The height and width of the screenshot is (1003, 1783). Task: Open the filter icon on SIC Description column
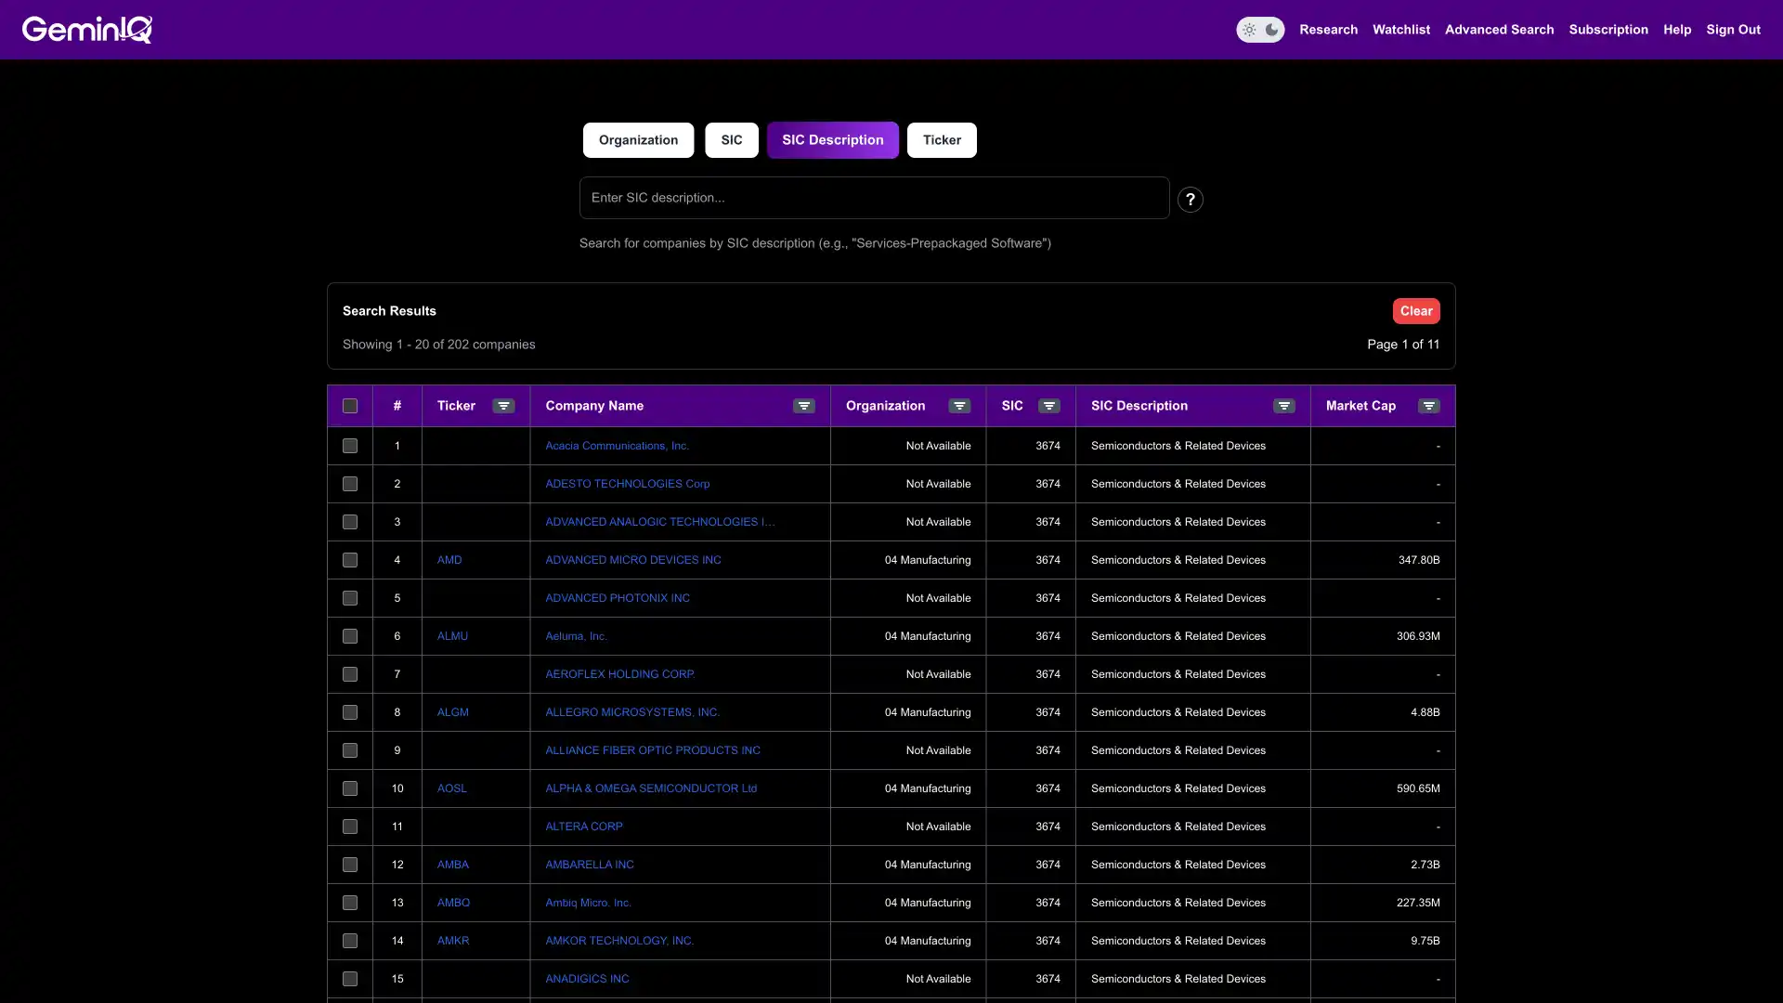[1283, 406]
